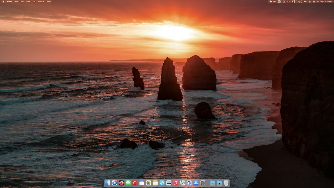This screenshot has width=334, height=188.
Task: Launch Thunderbird mail with the notification badge
Action: click(x=114, y=183)
